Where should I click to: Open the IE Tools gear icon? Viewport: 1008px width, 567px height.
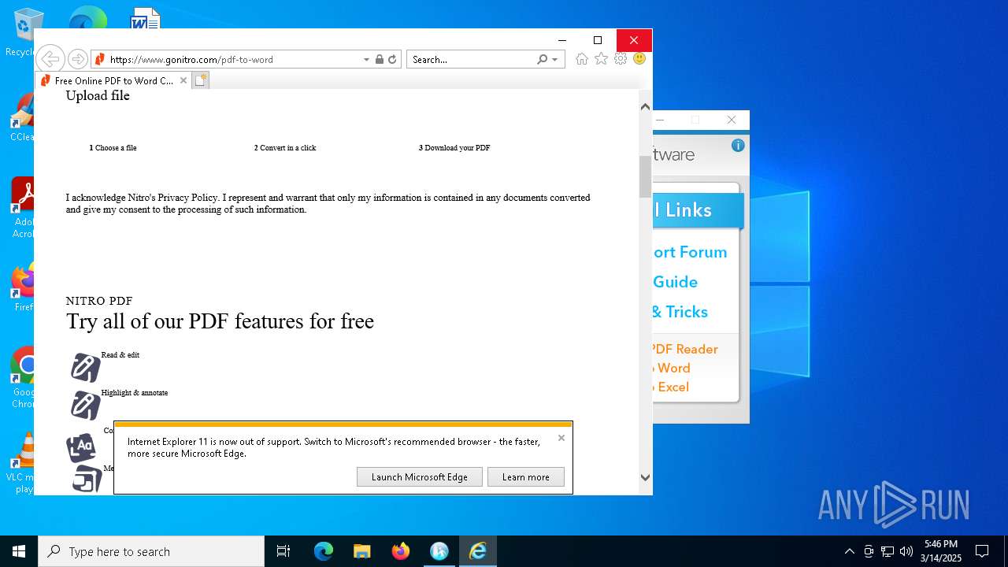(x=621, y=59)
